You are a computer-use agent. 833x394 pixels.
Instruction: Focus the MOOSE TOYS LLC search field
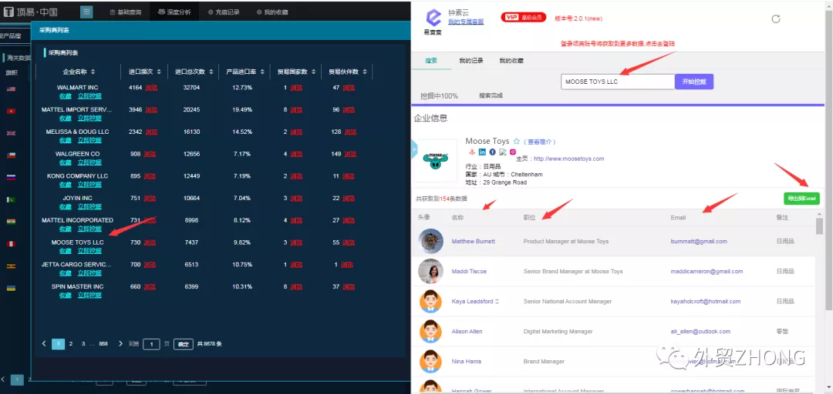tap(618, 82)
